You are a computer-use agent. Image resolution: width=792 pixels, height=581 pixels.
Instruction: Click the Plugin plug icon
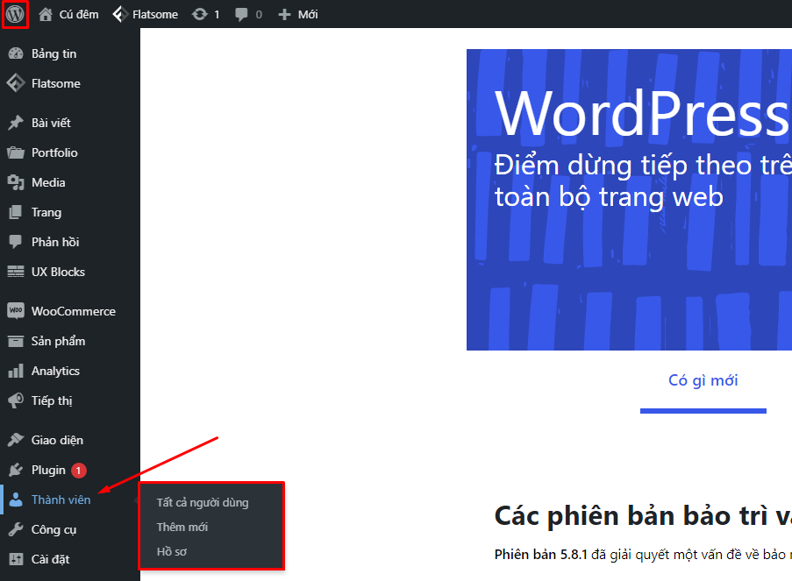(16, 470)
